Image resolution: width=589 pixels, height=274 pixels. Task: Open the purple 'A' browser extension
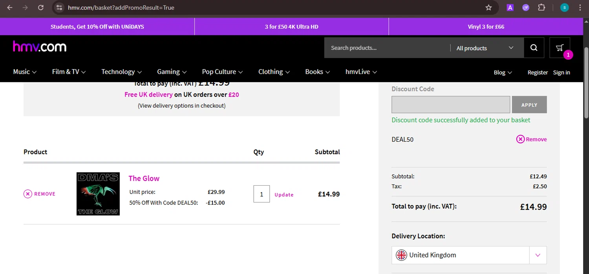510,7
